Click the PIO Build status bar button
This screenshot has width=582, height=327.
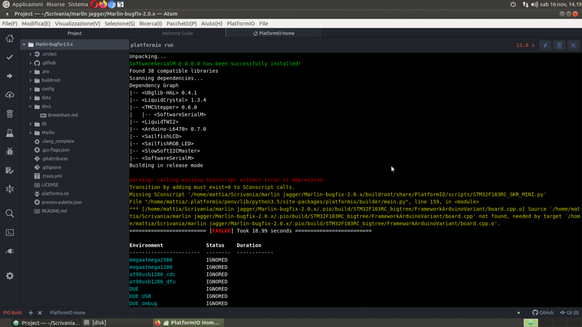tap(12, 313)
